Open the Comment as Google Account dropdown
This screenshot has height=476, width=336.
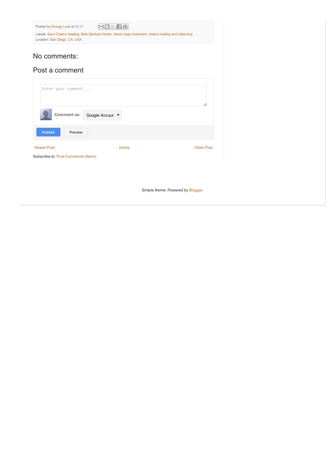102,115
